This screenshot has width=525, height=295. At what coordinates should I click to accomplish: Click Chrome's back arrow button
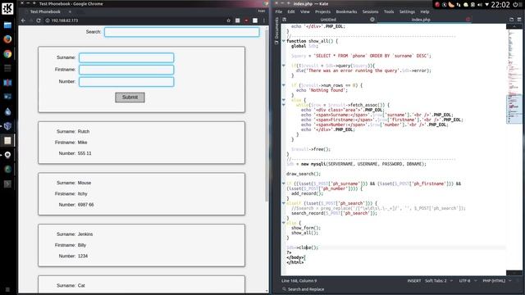tap(23, 20)
